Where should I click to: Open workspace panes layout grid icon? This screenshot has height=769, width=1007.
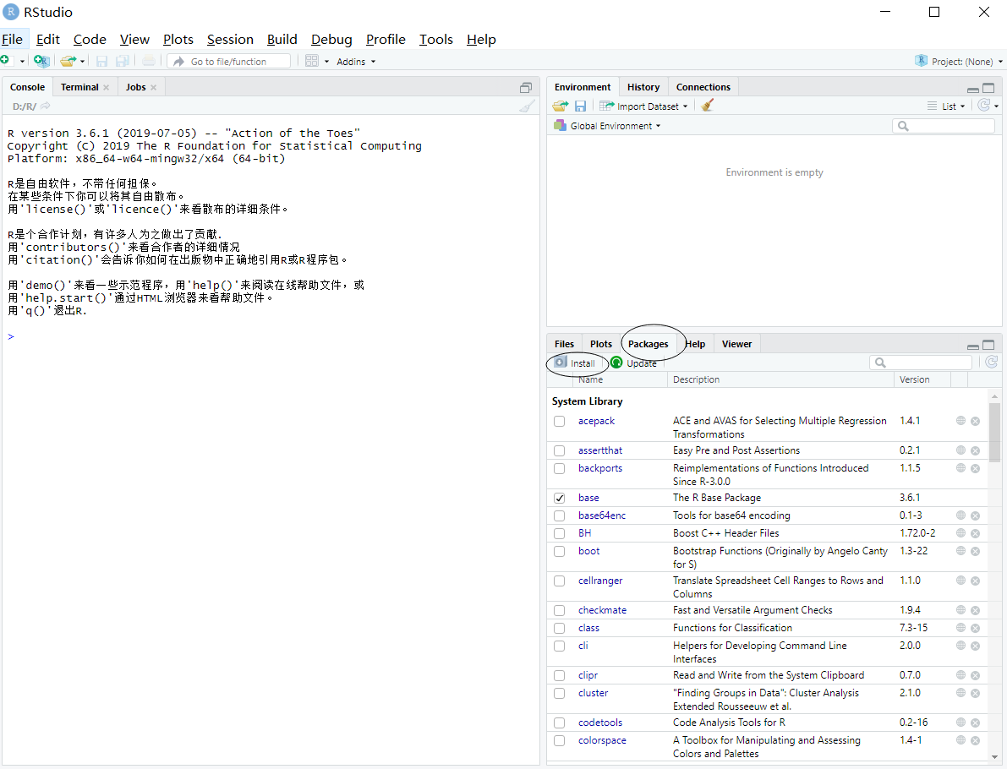(x=311, y=61)
